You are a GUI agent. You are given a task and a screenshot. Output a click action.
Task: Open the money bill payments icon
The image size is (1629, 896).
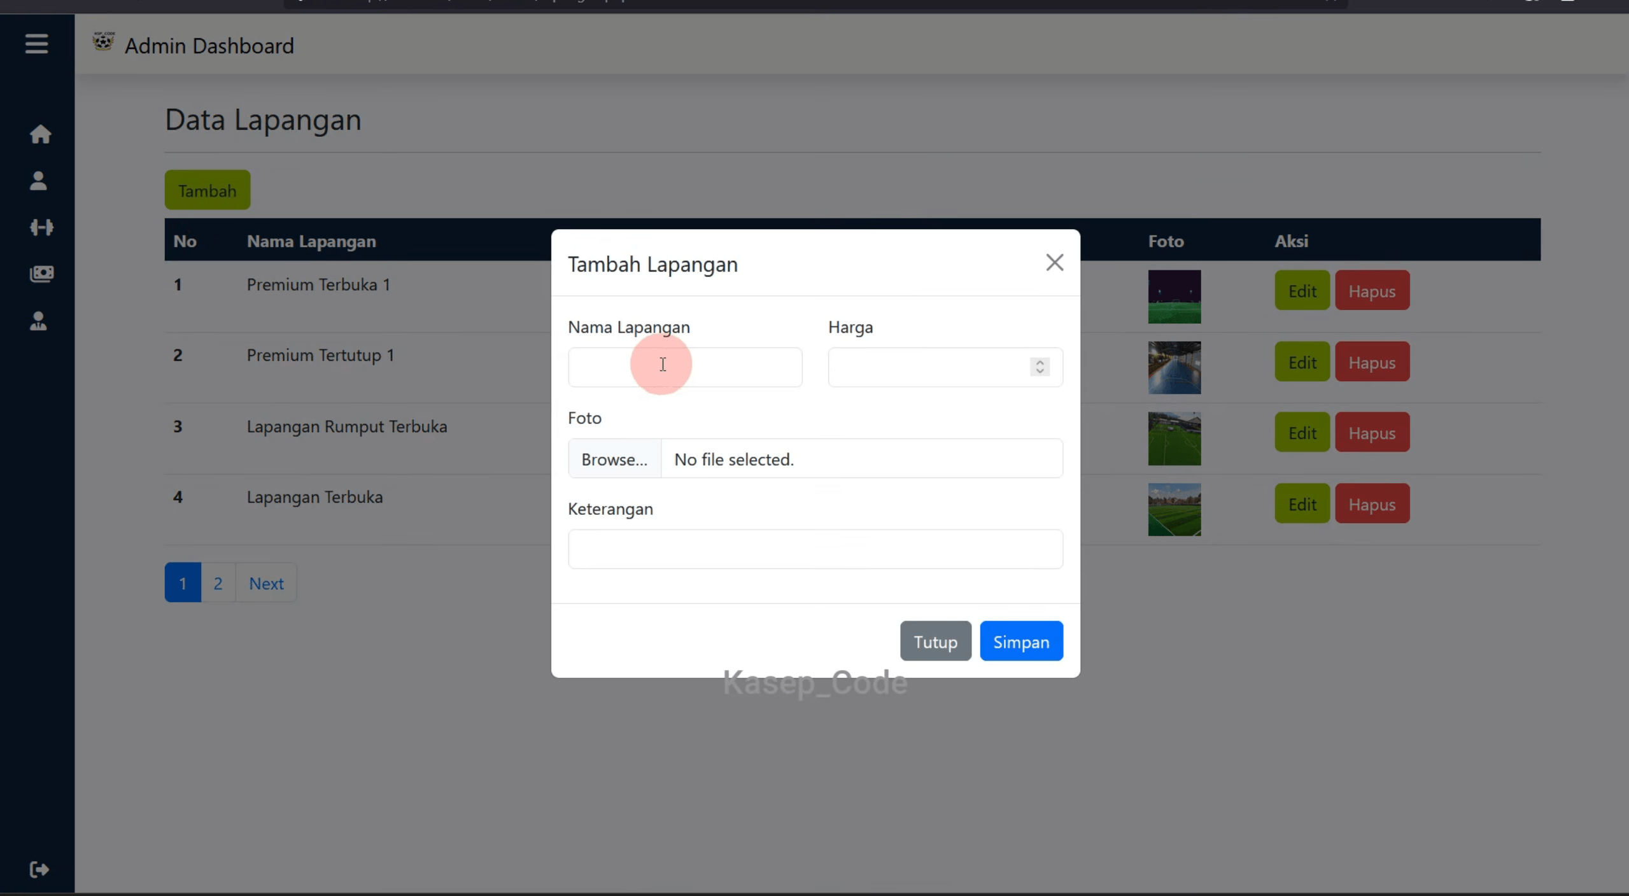[x=41, y=274]
